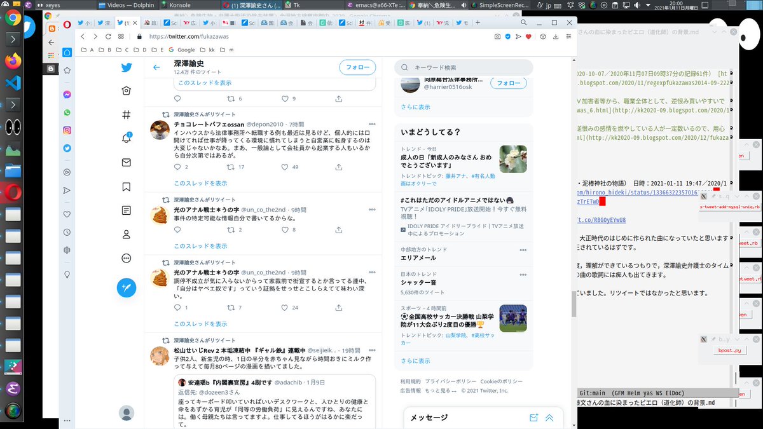Viewport: 763px width, 429px height.
Task: Retweet the tweet with 17 retweets
Action: (231, 167)
